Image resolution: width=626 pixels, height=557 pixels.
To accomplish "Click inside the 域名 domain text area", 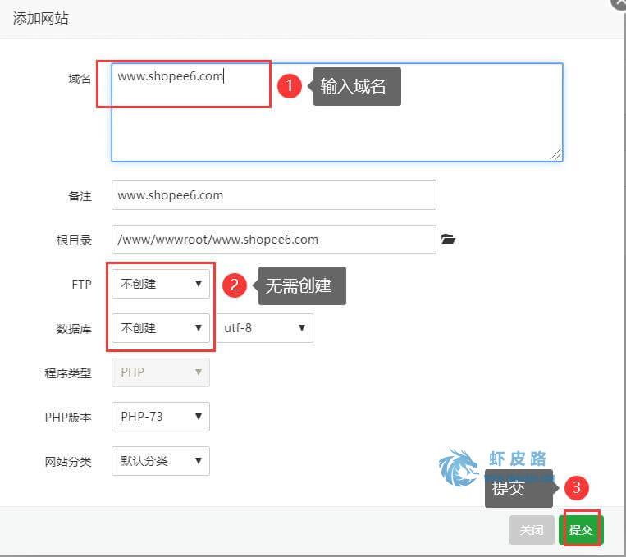I will (337, 112).
